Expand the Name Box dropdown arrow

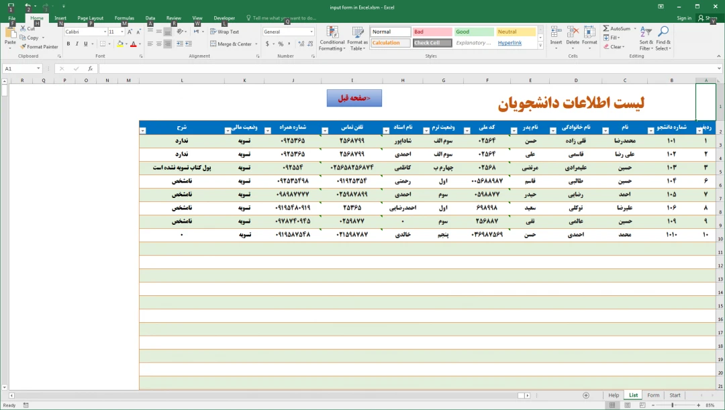click(x=38, y=68)
